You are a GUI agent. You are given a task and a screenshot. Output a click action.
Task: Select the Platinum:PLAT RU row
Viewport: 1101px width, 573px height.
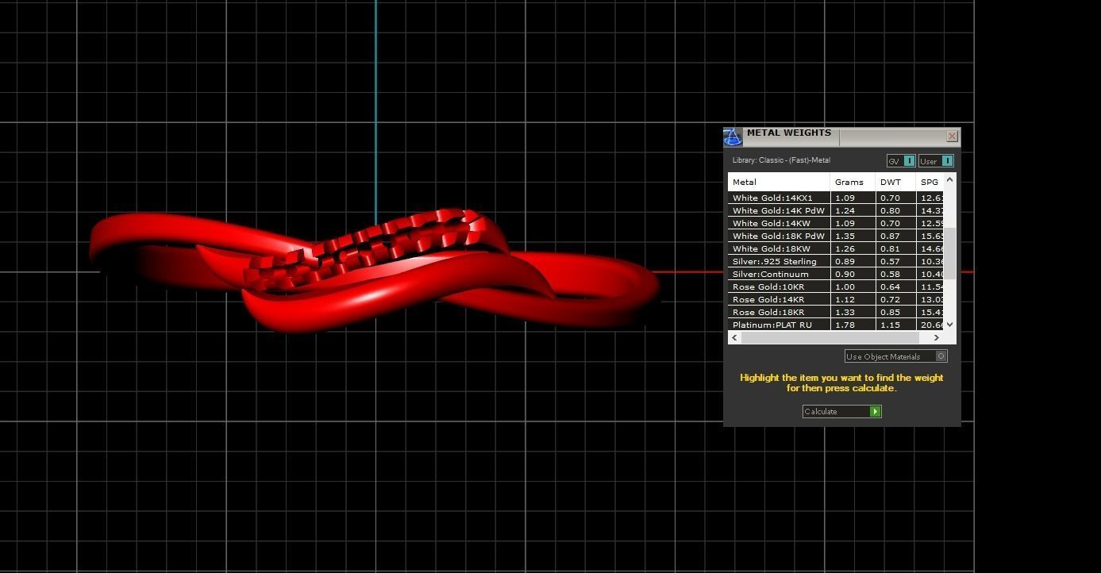tap(836, 325)
